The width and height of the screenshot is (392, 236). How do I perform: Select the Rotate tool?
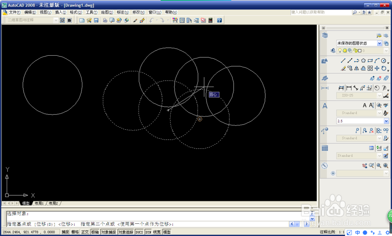(383, 68)
